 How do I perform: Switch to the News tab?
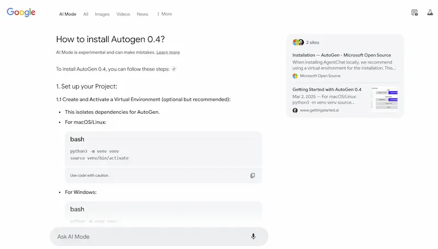142,14
